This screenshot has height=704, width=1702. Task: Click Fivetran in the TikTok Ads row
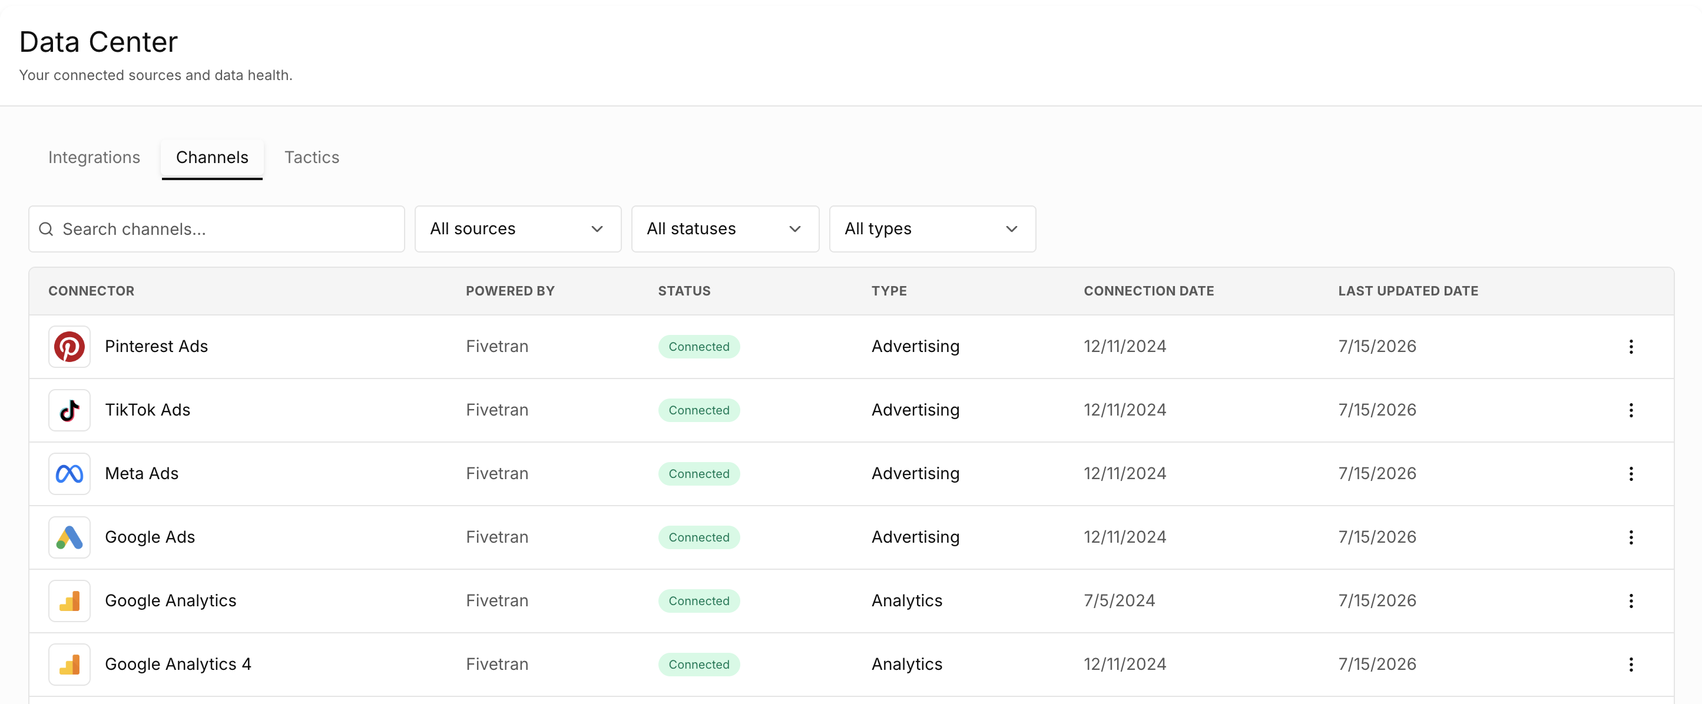point(497,410)
